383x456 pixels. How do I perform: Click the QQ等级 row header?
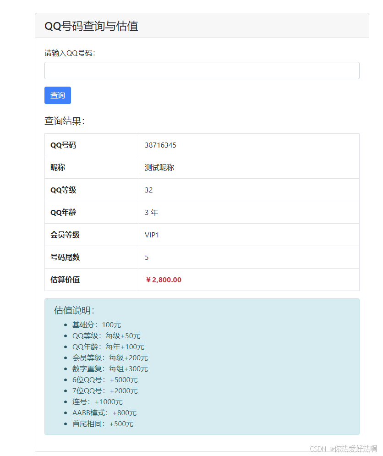coord(63,190)
